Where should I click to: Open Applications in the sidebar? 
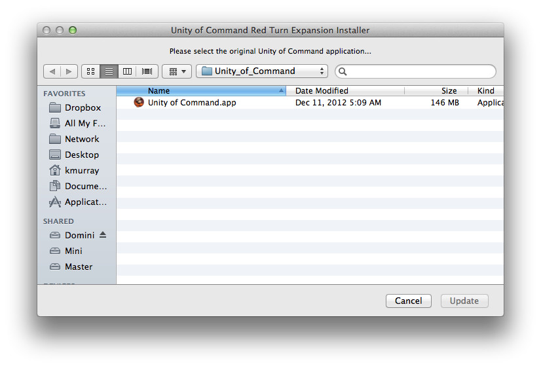coord(77,202)
